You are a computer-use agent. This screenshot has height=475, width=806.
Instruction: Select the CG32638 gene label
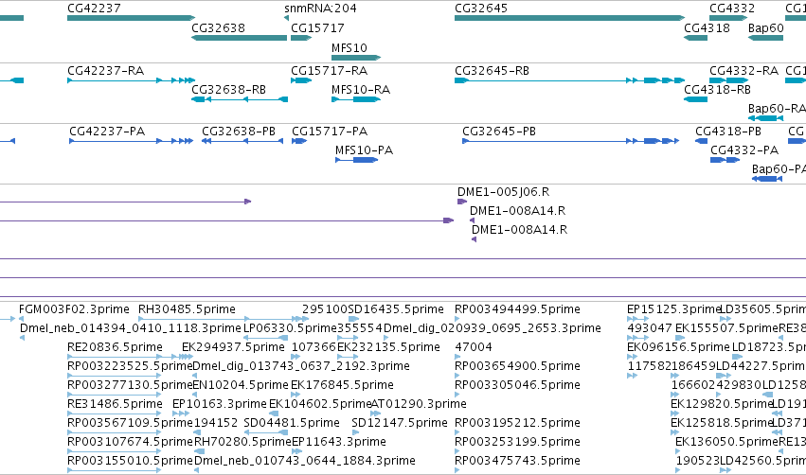tap(218, 27)
